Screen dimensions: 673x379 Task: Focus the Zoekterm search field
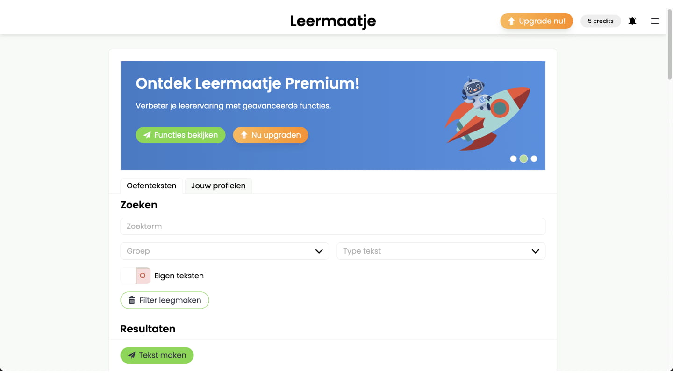pos(333,227)
